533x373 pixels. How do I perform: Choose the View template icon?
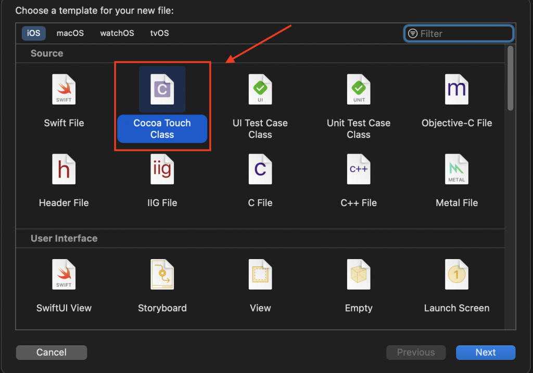260,275
